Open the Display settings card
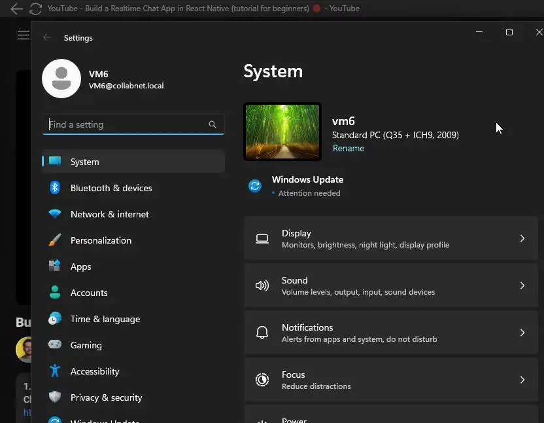Screen dimensions: 544x423 (390, 238)
